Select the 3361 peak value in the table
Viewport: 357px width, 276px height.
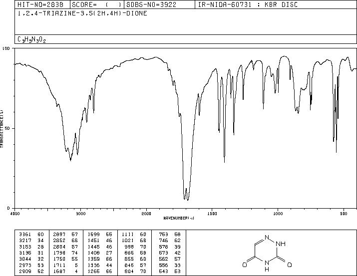pos(25,234)
